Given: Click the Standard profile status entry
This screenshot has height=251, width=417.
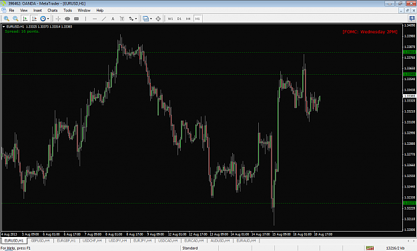Looking at the screenshot, I should point(190,248).
